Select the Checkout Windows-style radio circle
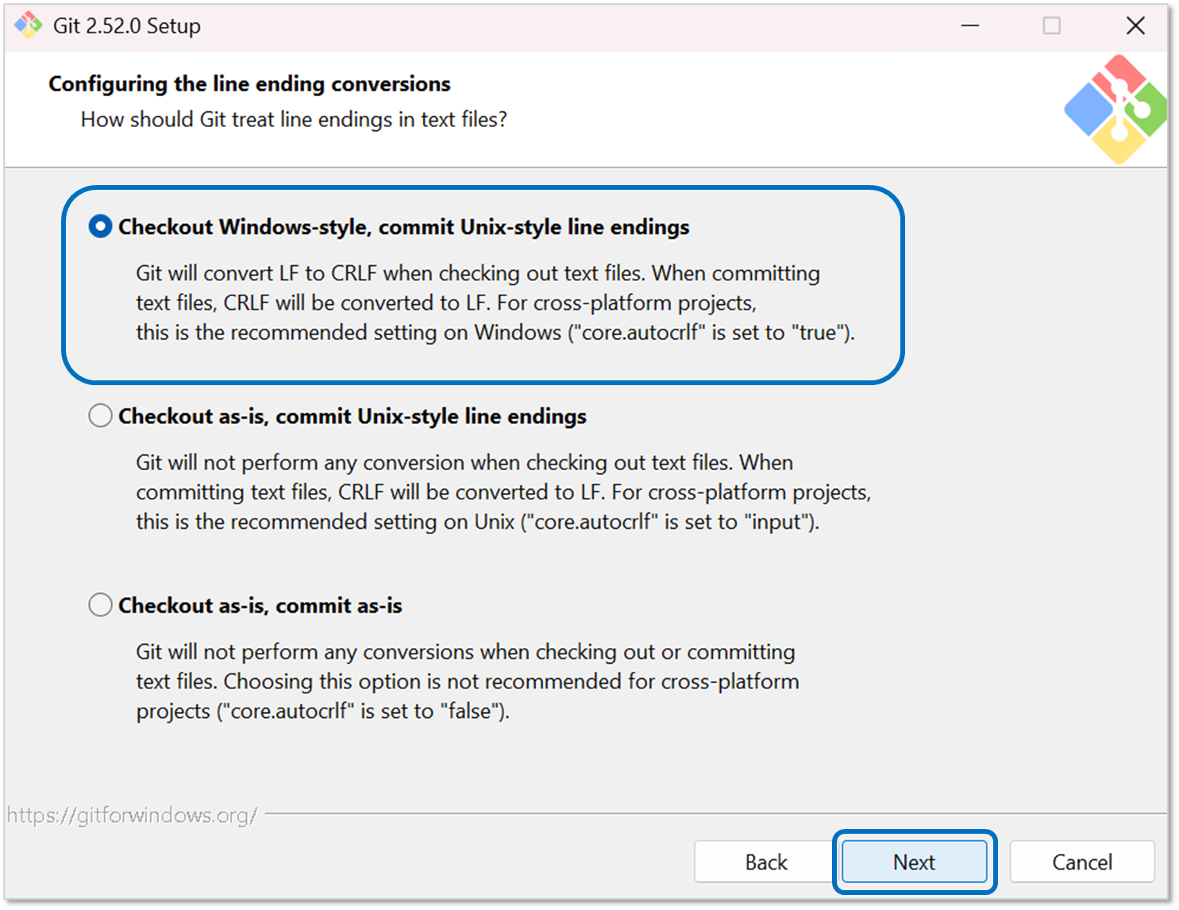 (x=100, y=227)
